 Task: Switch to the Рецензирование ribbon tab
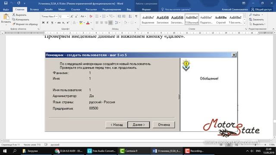pyautogui.click(x=112, y=9)
